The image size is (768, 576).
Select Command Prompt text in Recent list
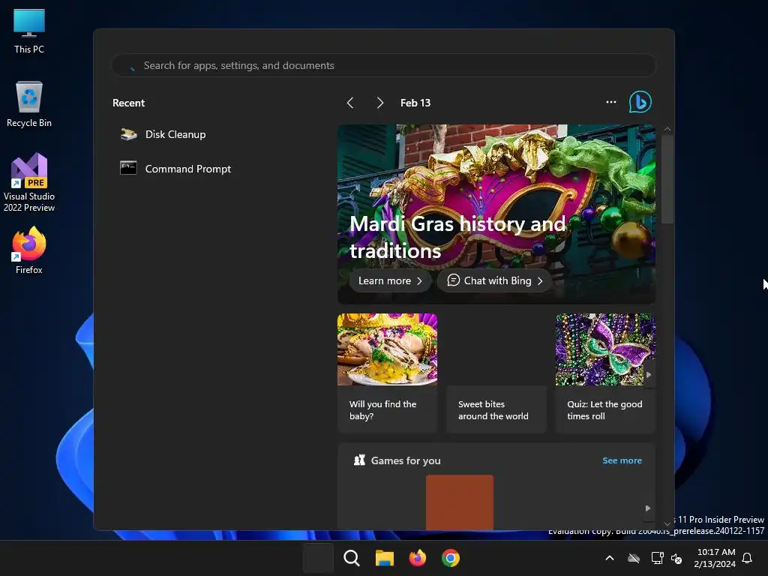(188, 169)
